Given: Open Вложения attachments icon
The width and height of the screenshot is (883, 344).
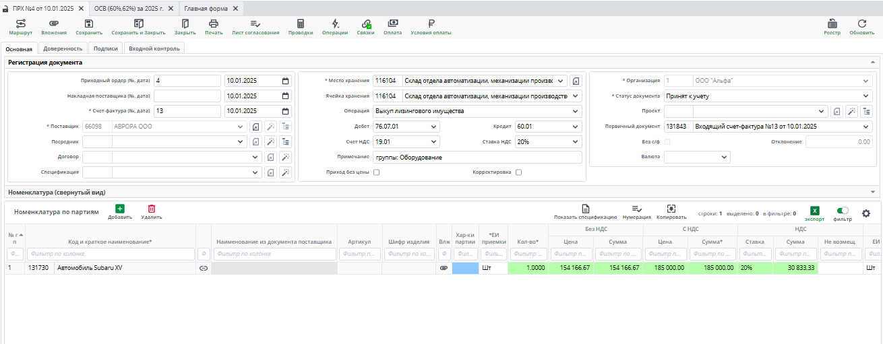Looking at the screenshot, I should pyautogui.click(x=54, y=24).
